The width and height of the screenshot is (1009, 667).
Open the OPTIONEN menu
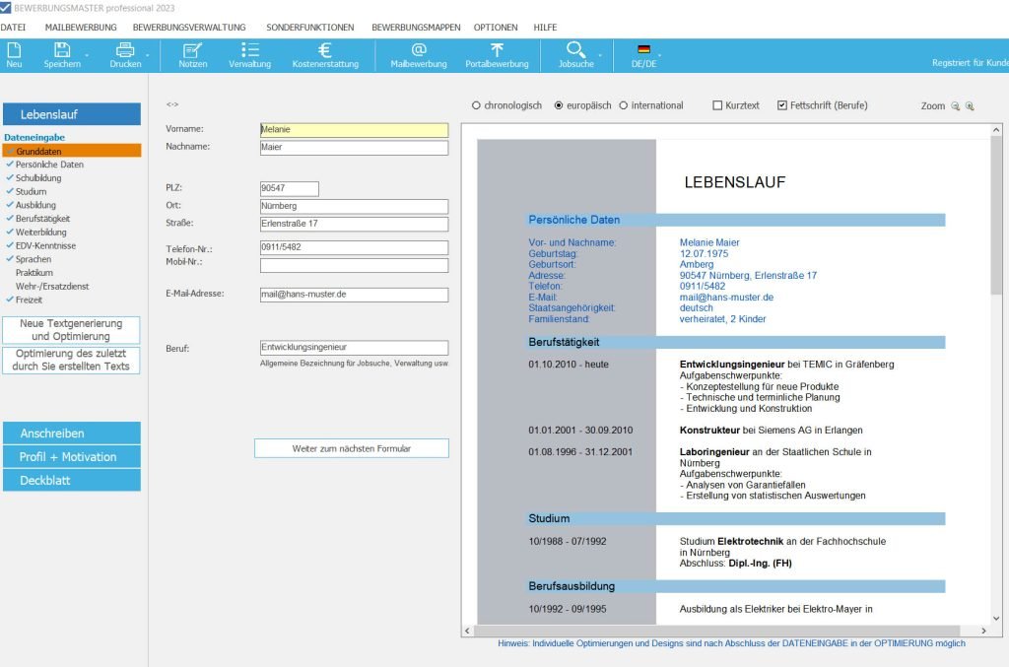[x=496, y=27]
